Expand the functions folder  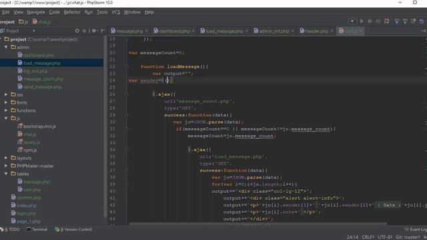click(6, 111)
